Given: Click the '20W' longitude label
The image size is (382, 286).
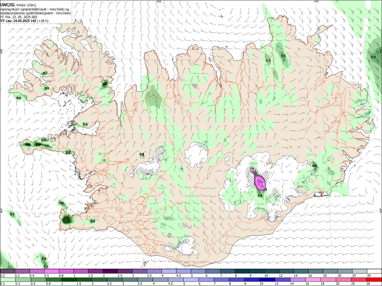Looking at the screenshot, I should 159,1.
